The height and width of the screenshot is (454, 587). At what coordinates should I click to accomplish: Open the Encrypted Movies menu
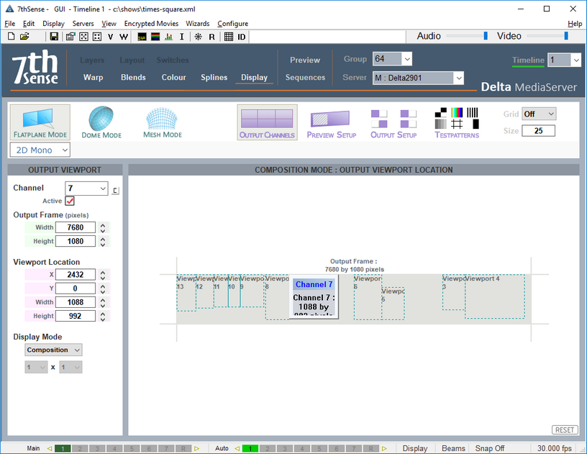pos(151,24)
